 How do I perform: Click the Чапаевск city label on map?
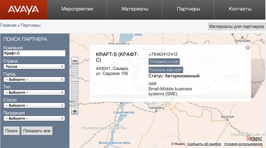point(156,108)
